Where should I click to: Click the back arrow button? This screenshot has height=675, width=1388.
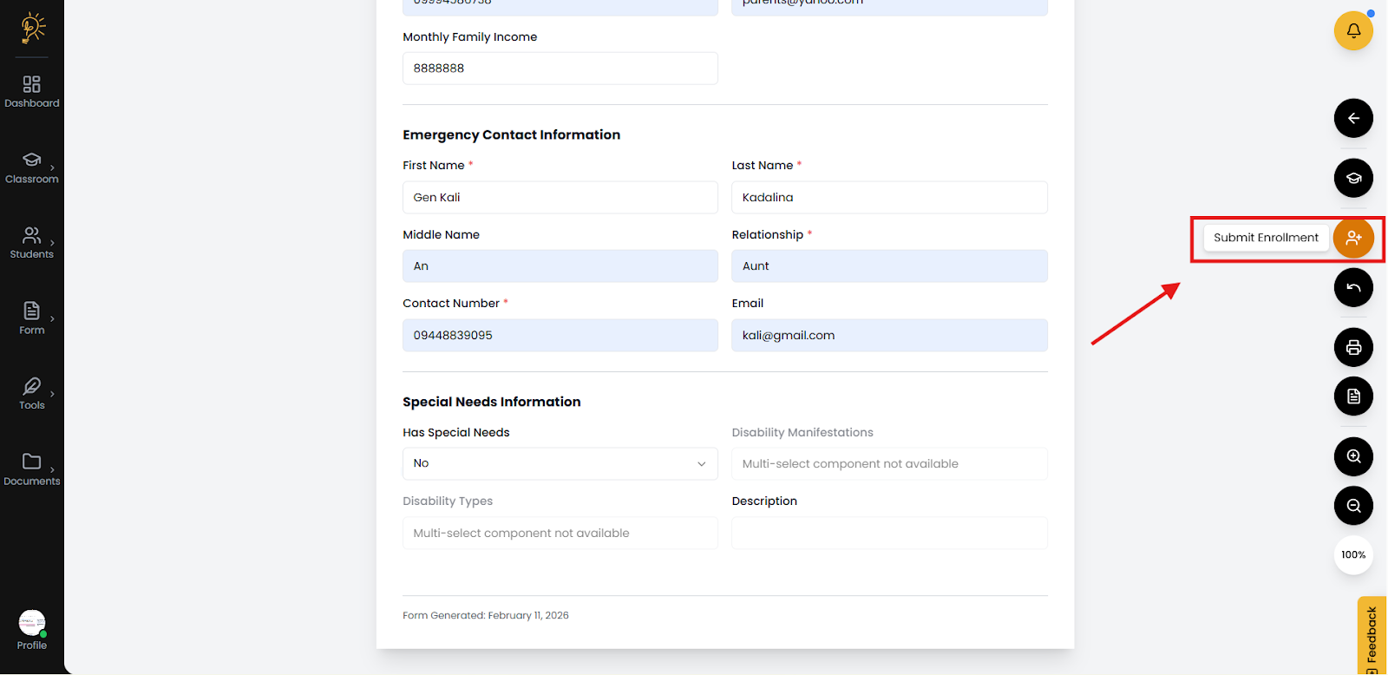pyautogui.click(x=1352, y=118)
